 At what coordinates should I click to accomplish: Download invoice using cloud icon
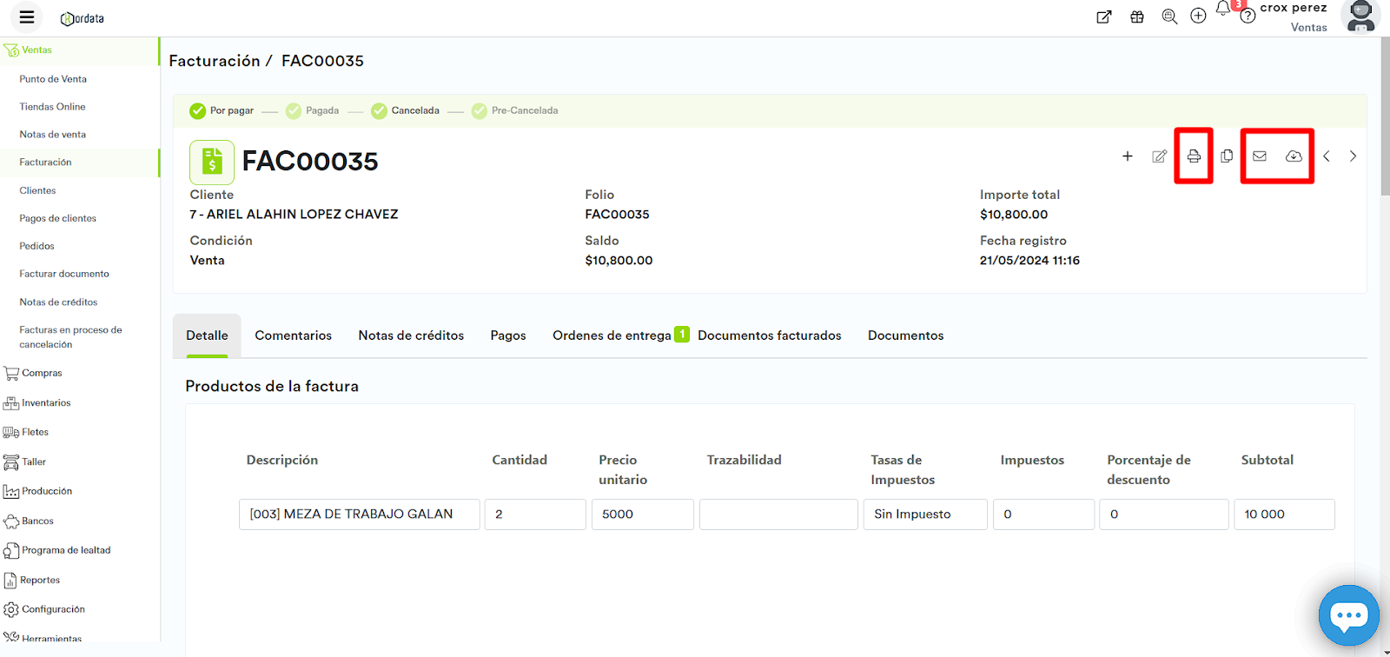click(x=1294, y=156)
